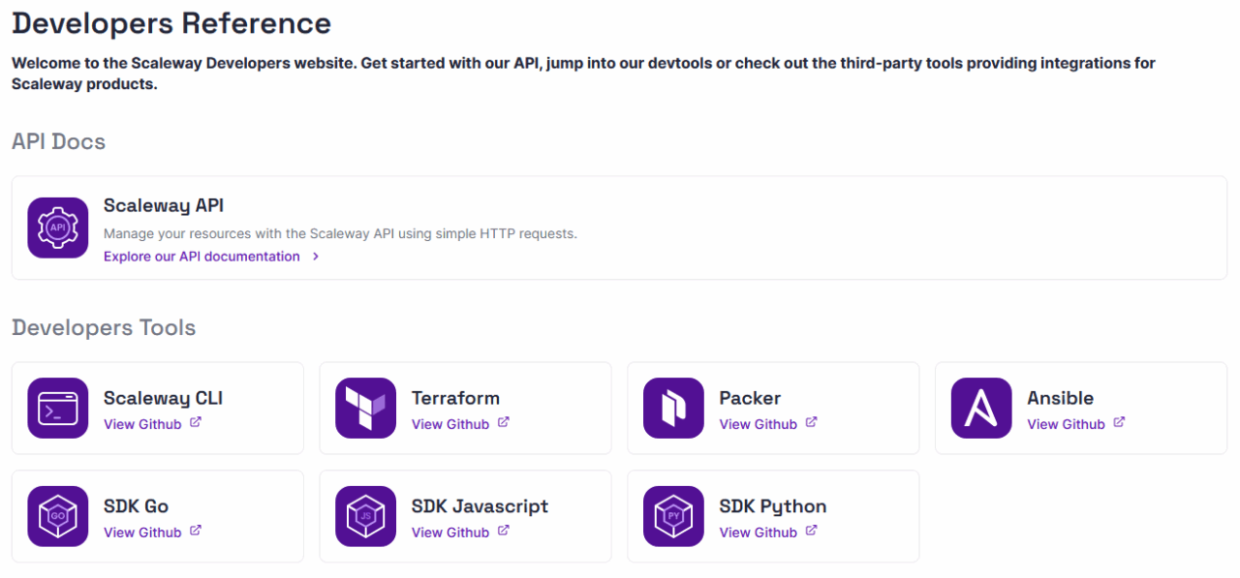
Task: Open Explore our API documentation link
Action: 201,257
